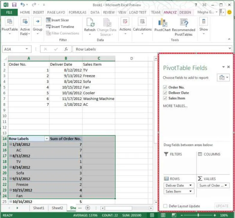This screenshot has width=235, height=218.
Task: Click the Calculations ribbon icon
Action: tap(142, 22)
